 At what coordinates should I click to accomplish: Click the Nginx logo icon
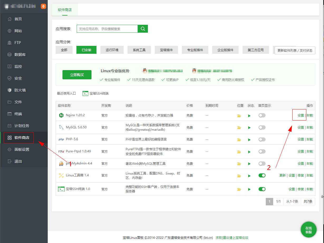pos(61,115)
